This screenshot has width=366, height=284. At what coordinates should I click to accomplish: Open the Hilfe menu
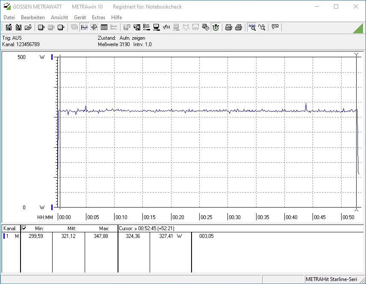point(116,18)
